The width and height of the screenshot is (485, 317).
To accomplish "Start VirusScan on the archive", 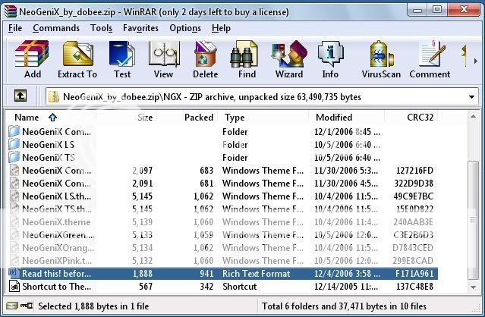I will click(x=381, y=59).
